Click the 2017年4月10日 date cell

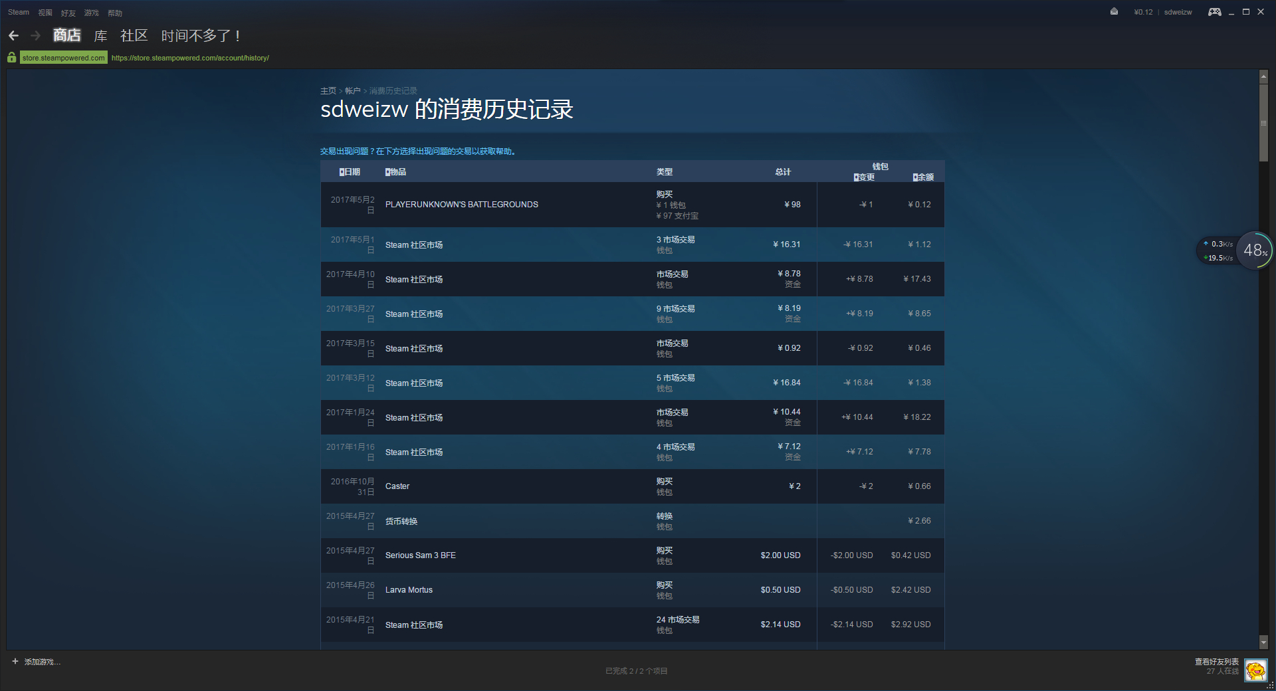(350, 279)
